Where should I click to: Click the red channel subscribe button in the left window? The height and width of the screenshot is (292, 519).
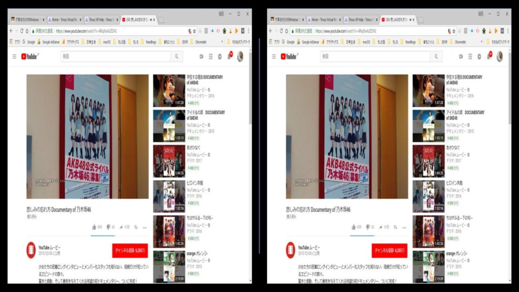pos(130,250)
